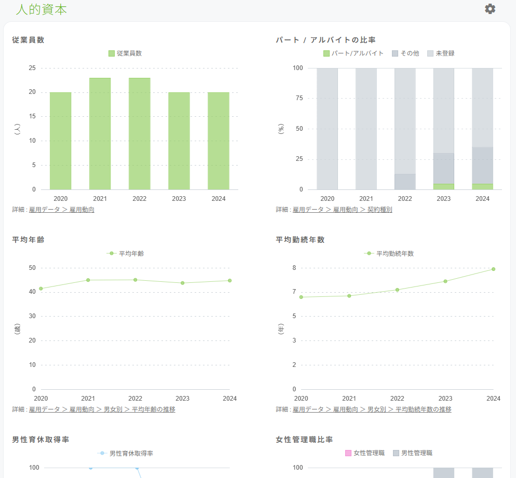This screenshot has width=516, height=478.
Task: Toggle the 平均勤続年数 legend item
Action: 389,253
